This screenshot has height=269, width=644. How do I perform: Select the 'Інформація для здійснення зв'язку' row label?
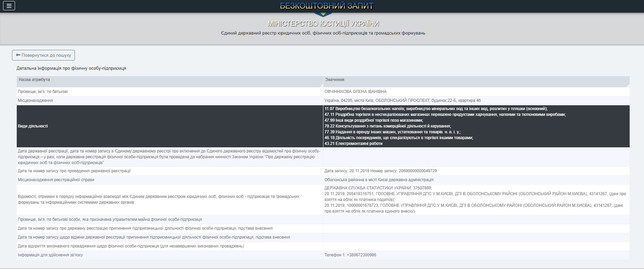[x=50, y=255]
